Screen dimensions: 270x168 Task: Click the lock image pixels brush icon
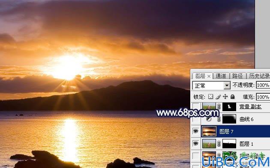pyautogui.click(x=218, y=97)
